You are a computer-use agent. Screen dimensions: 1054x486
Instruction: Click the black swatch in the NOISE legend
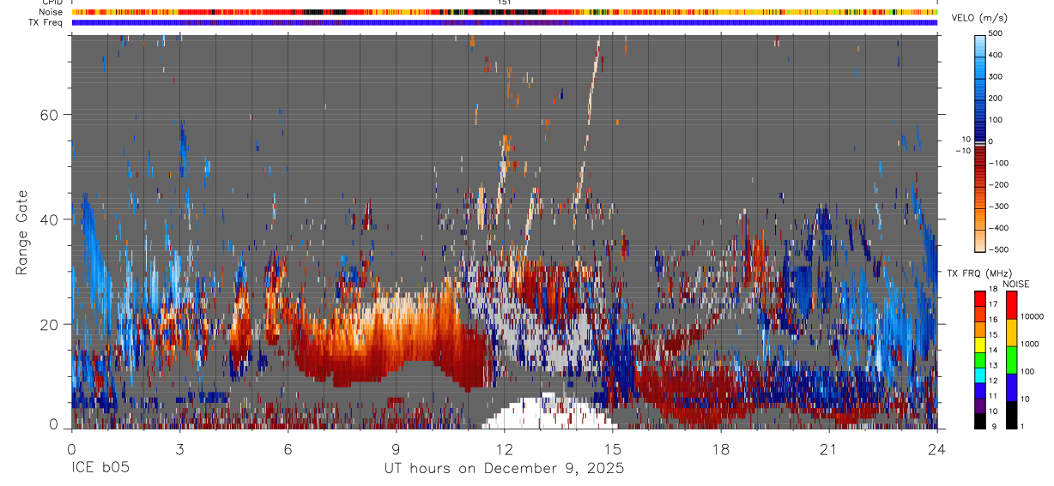tap(1012, 413)
